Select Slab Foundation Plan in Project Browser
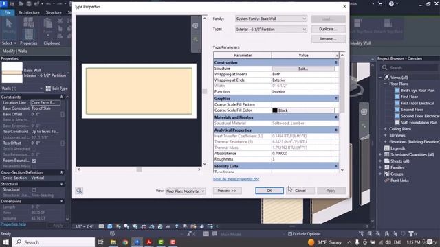The image size is (440, 247). [x=419, y=122]
